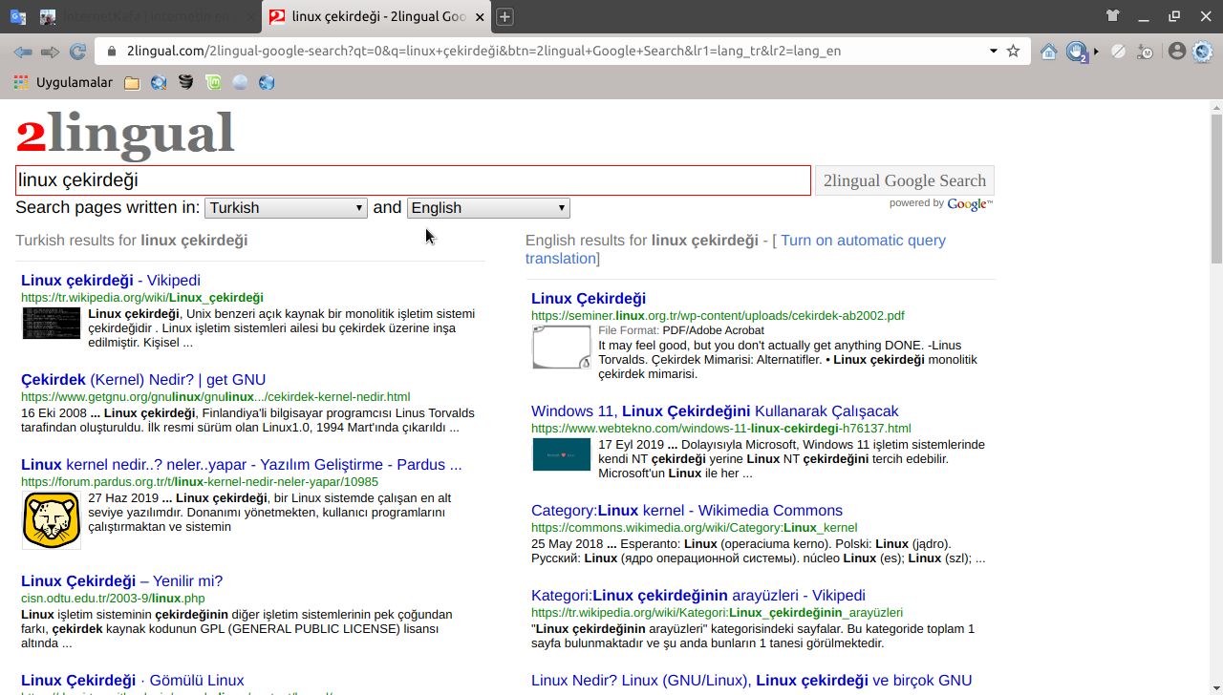This screenshot has height=695, width=1223.
Task: Click the 2lingual Google Search button
Action: click(x=904, y=180)
